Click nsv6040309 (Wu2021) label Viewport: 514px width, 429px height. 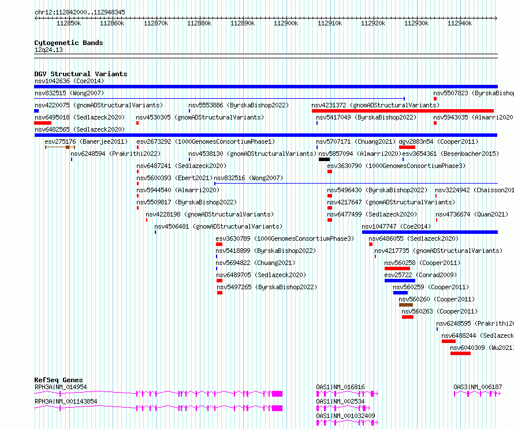pos(482,348)
